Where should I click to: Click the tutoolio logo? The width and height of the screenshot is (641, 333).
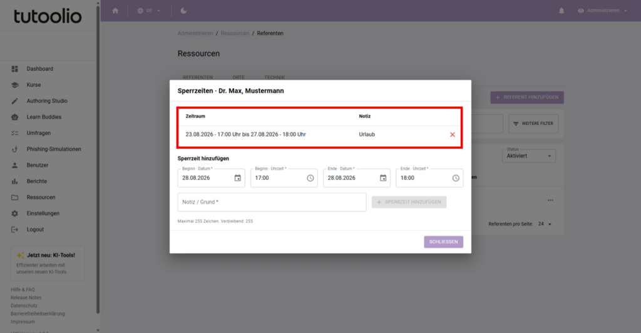pos(48,16)
